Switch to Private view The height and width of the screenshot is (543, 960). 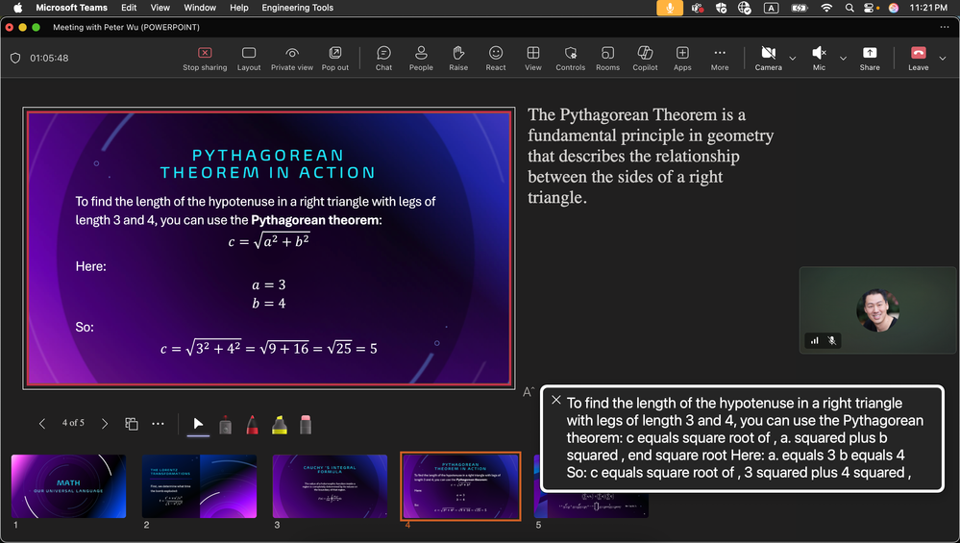coord(292,59)
